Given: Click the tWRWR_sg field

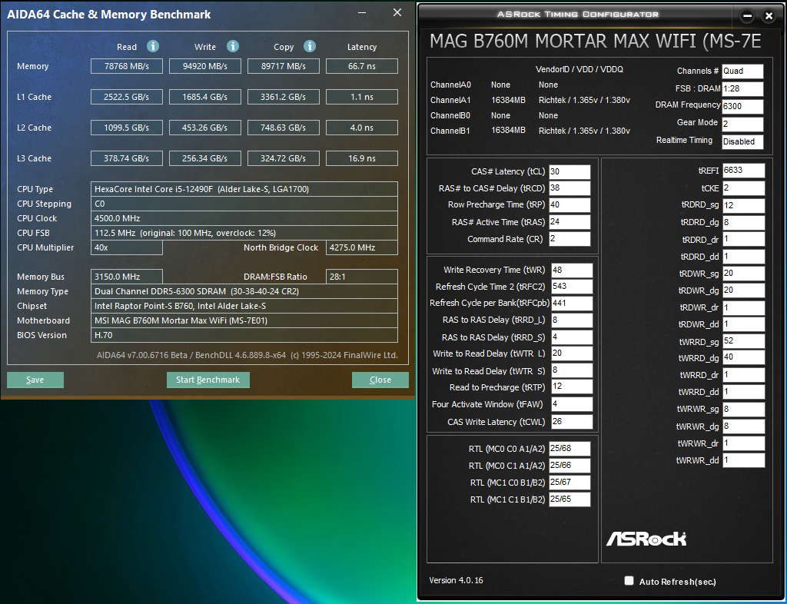Looking at the screenshot, I should click(x=743, y=409).
